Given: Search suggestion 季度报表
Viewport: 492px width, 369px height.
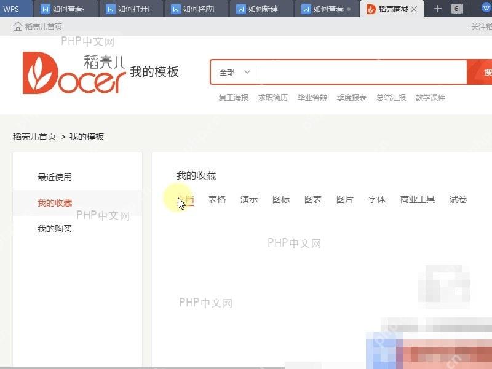Looking at the screenshot, I should [x=351, y=98].
